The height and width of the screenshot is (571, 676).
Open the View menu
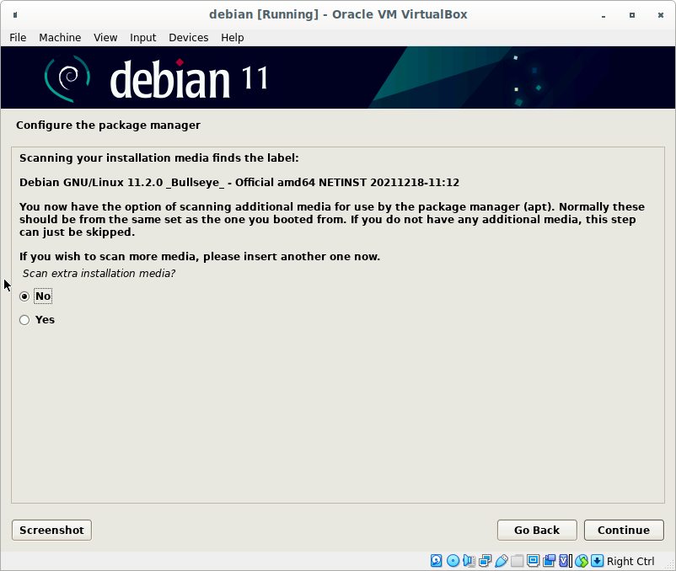[105, 37]
